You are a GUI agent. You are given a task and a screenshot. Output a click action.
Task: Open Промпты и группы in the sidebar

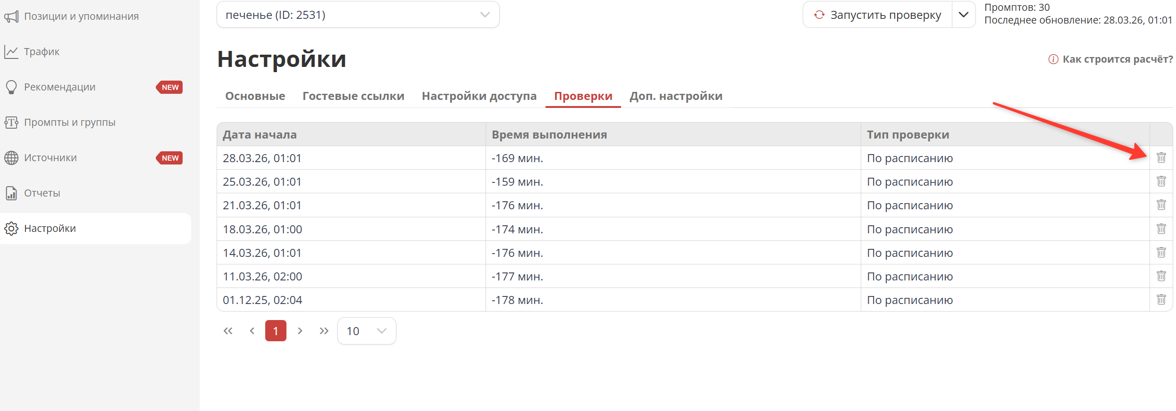click(x=69, y=123)
